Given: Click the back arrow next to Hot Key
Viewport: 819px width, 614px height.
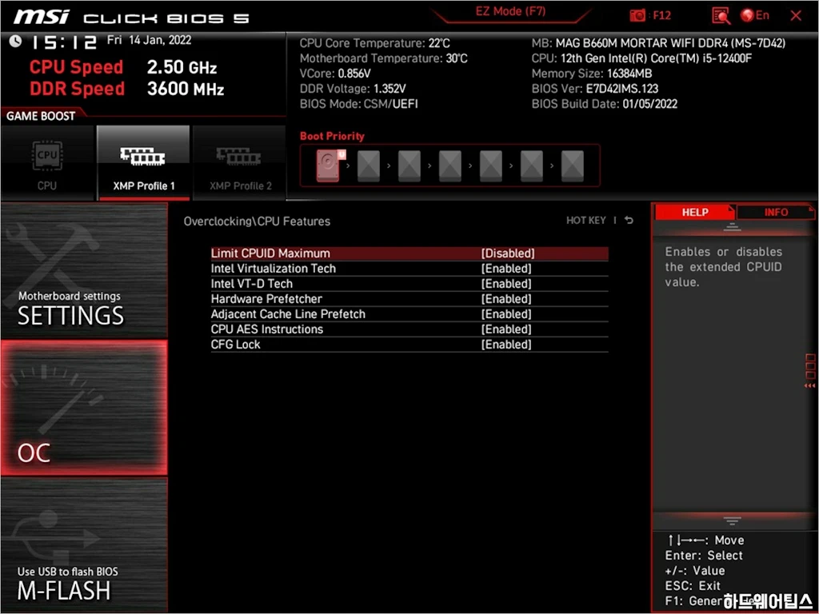Looking at the screenshot, I should click(629, 221).
